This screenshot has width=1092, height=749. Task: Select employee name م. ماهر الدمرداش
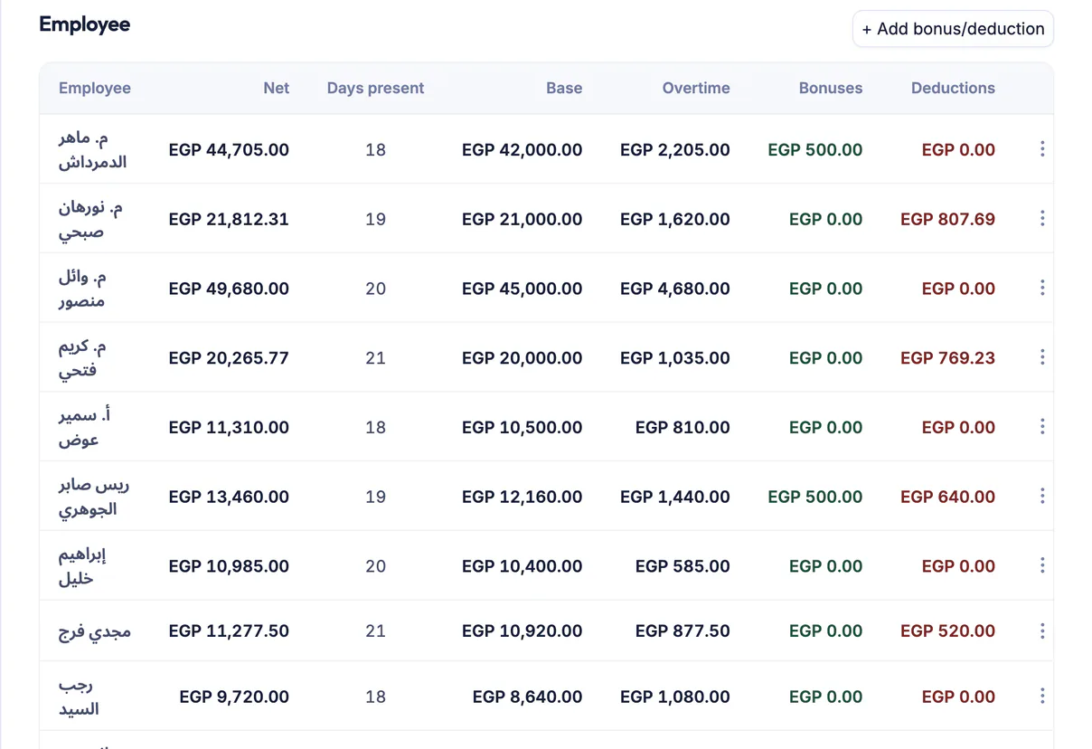92,150
